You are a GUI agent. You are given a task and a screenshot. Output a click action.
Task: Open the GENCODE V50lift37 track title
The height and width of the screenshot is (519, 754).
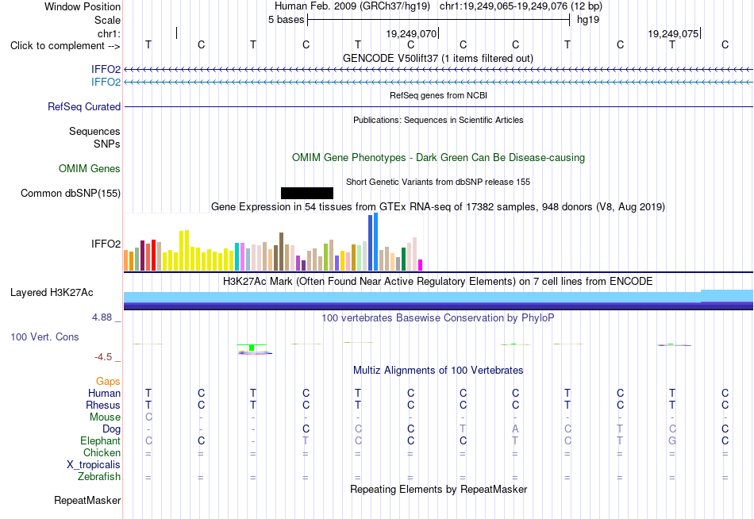pyautogui.click(x=437, y=58)
